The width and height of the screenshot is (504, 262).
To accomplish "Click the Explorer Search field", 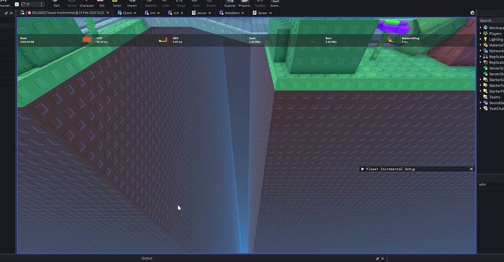I will [491, 21].
